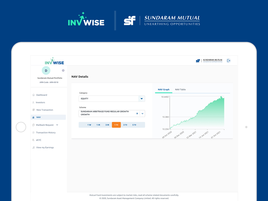The height and width of the screenshot is (201, 268).
Task: Select the 3 Yr time range
Action: pos(125,125)
